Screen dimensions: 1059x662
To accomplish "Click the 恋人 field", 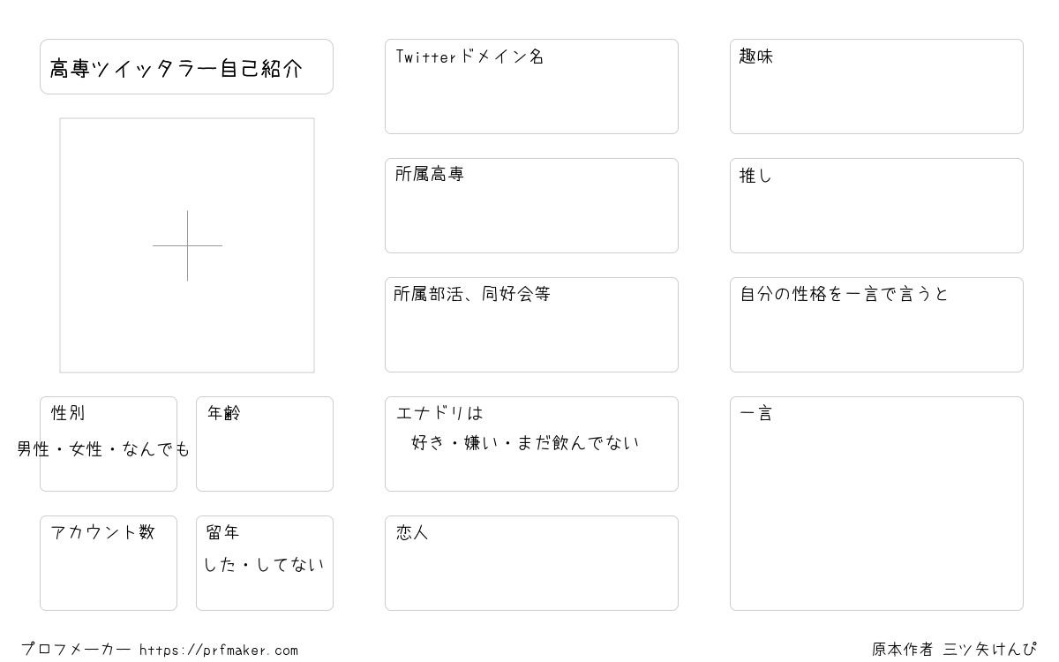I will point(531,563).
